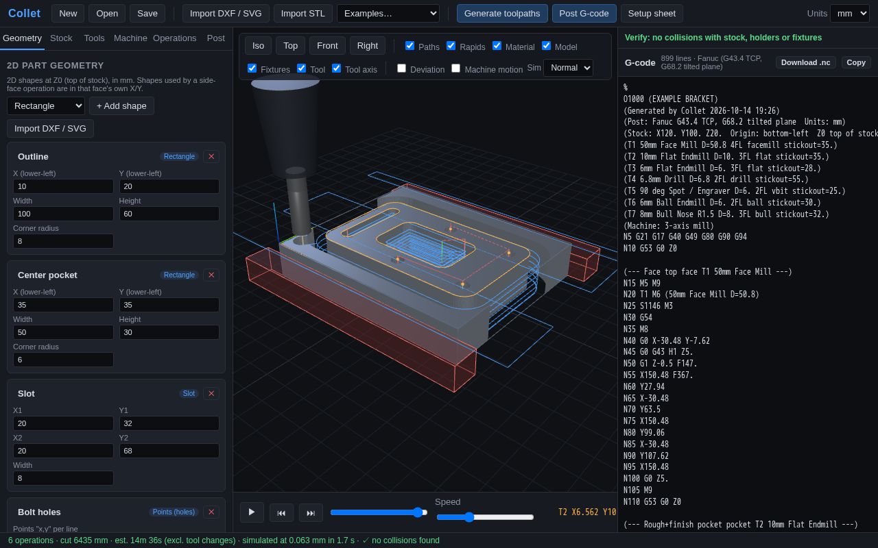The image size is (878, 548).
Task: Adjust the Speed slider
Action: pos(485,517)
